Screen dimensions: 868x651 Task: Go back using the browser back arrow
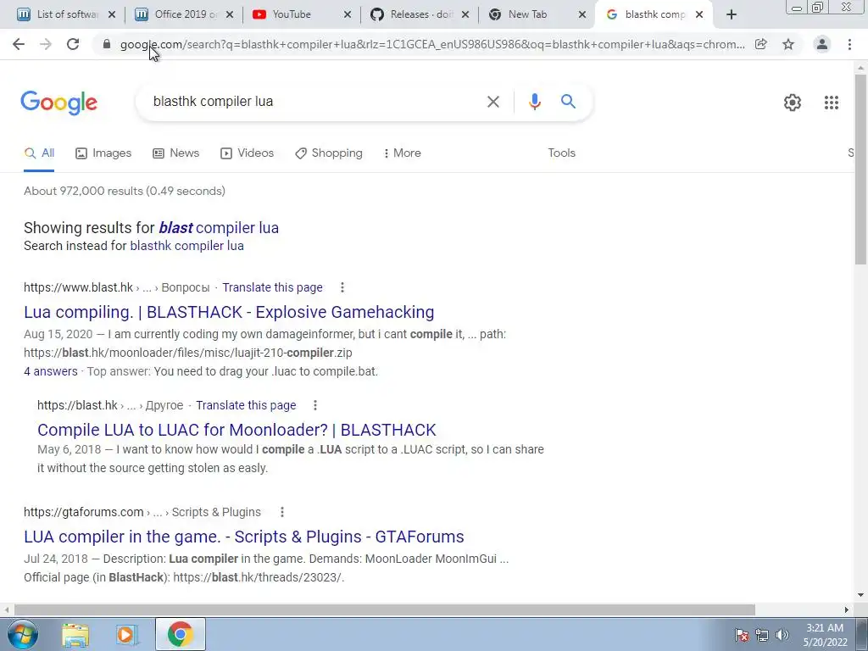tap(19, 44)
